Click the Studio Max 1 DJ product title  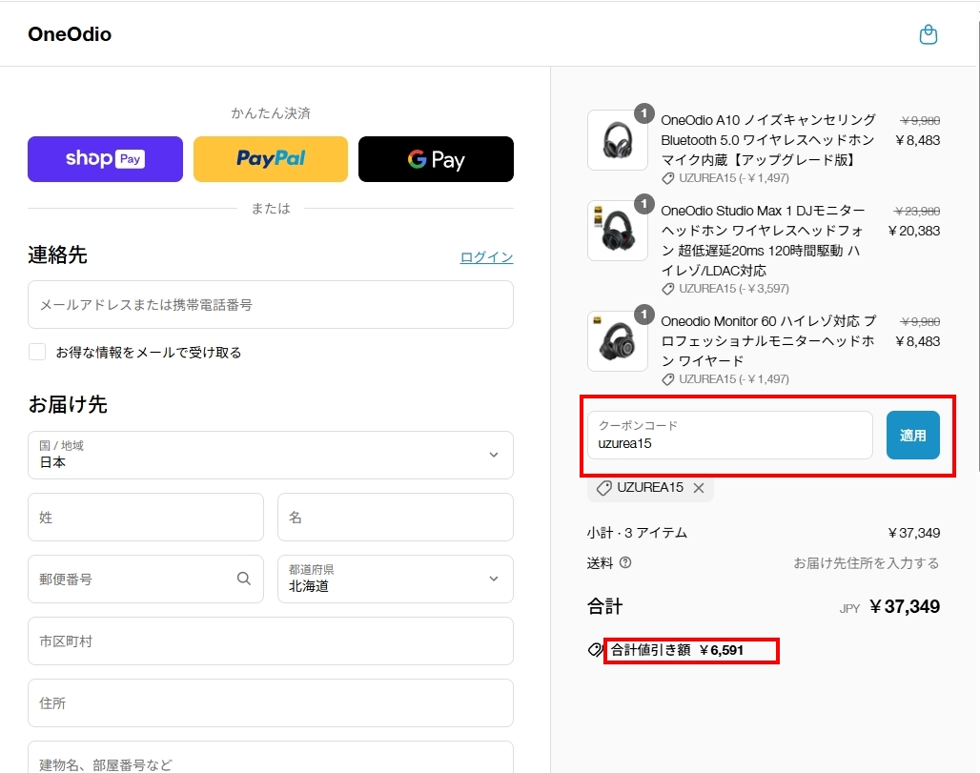[x=764, y=240]
